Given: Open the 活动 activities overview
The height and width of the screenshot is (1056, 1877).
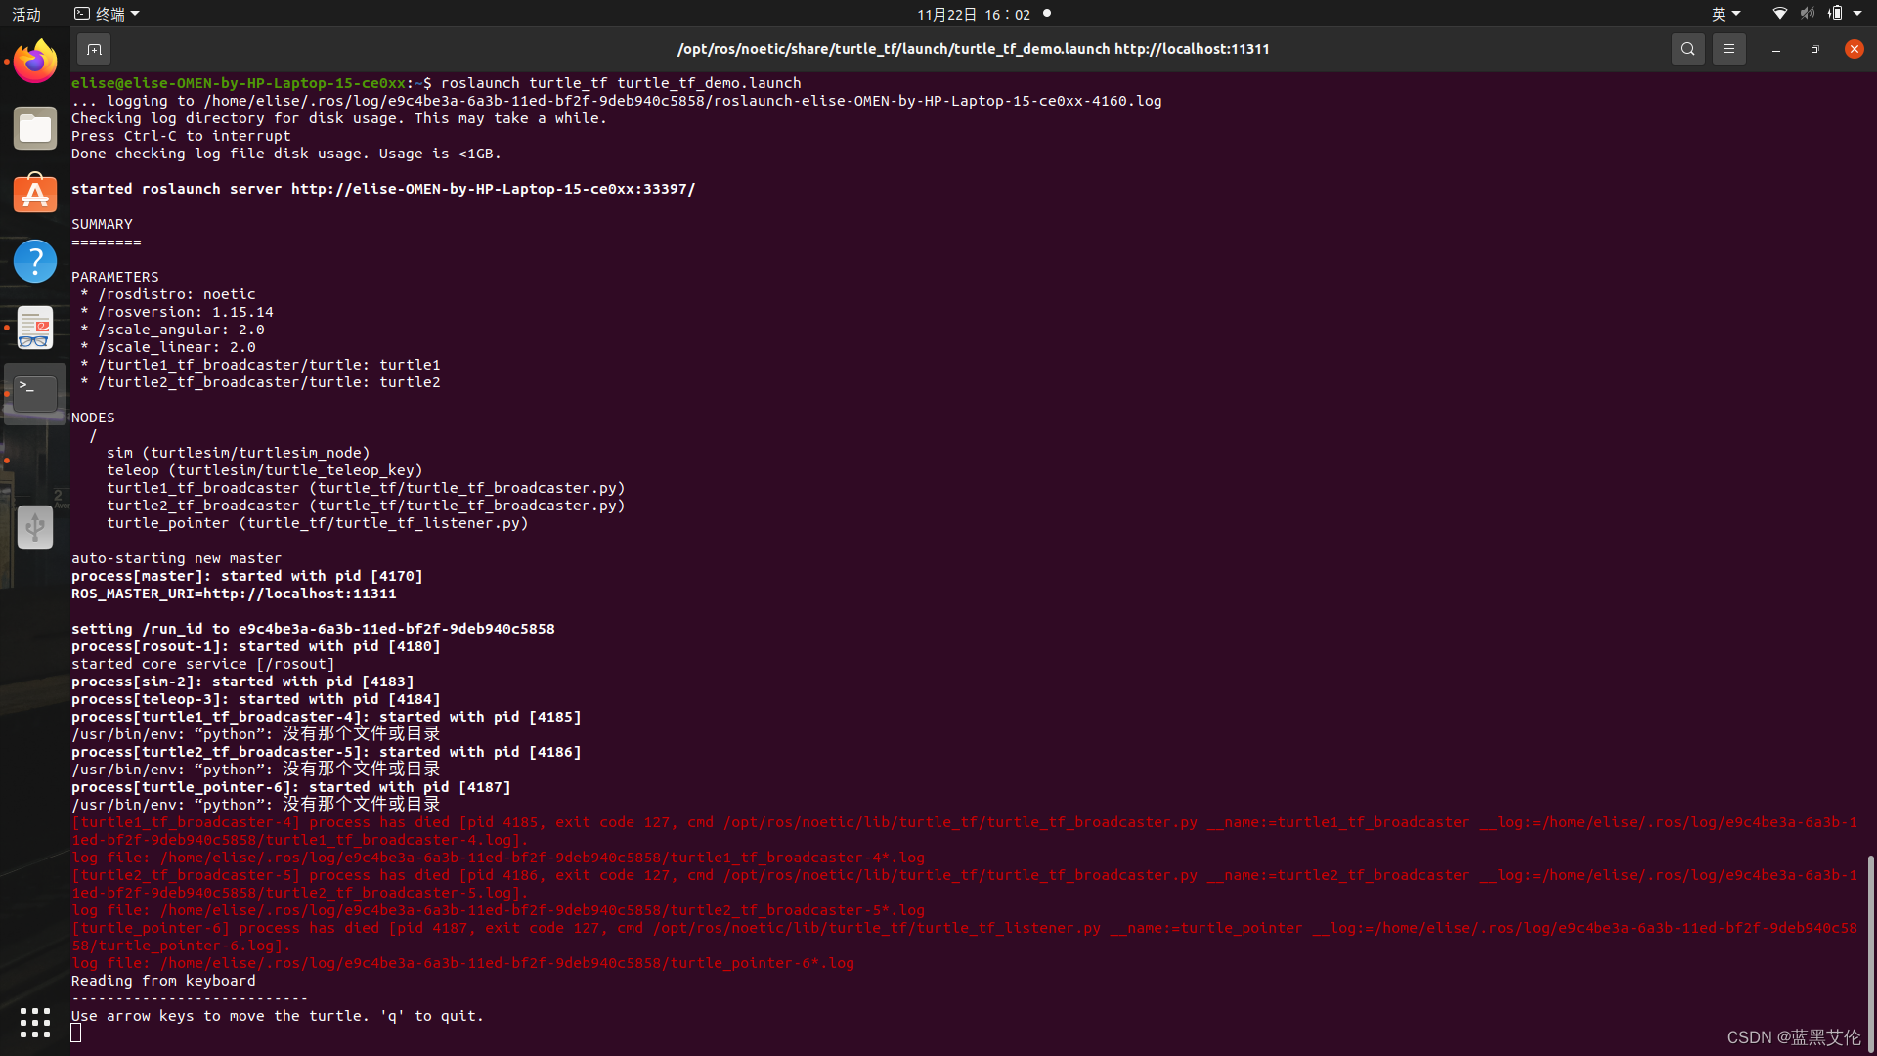Looking at the screenshot, I should (x=26, y=14).
